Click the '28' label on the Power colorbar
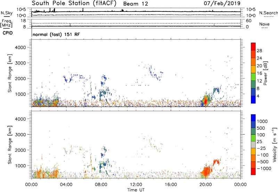The width and height of the screenshot is (278, 192). pyautogui.click(x=259, y=51)
